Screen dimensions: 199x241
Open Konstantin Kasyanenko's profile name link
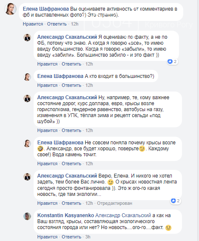(65, 215)
